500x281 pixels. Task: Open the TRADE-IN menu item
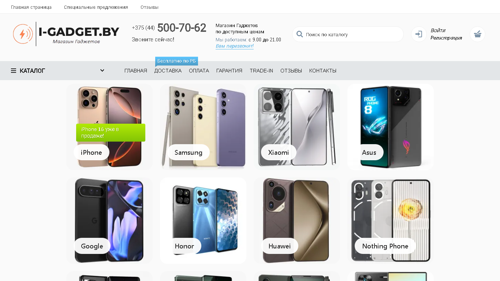coord(261,71)
